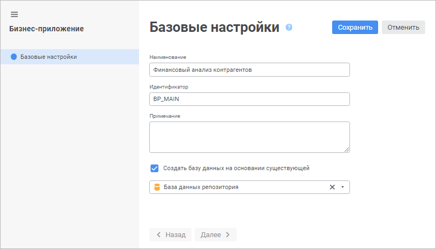Click into the Идентификатор field

[x=249, y=99]
